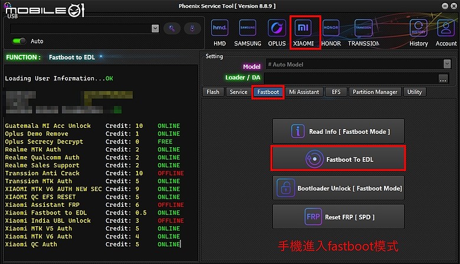
Task: Open the Account icon
Action: (x=446, y=33)
